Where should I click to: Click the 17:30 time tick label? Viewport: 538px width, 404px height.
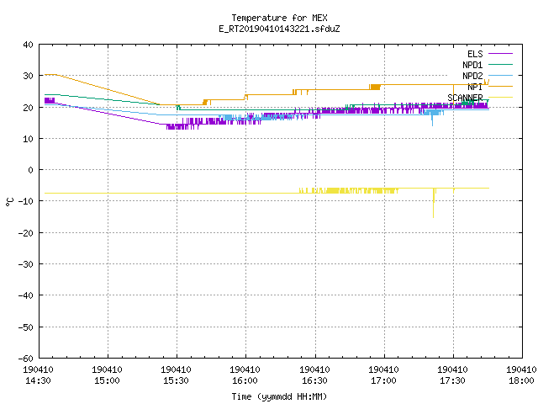[452, 380]
